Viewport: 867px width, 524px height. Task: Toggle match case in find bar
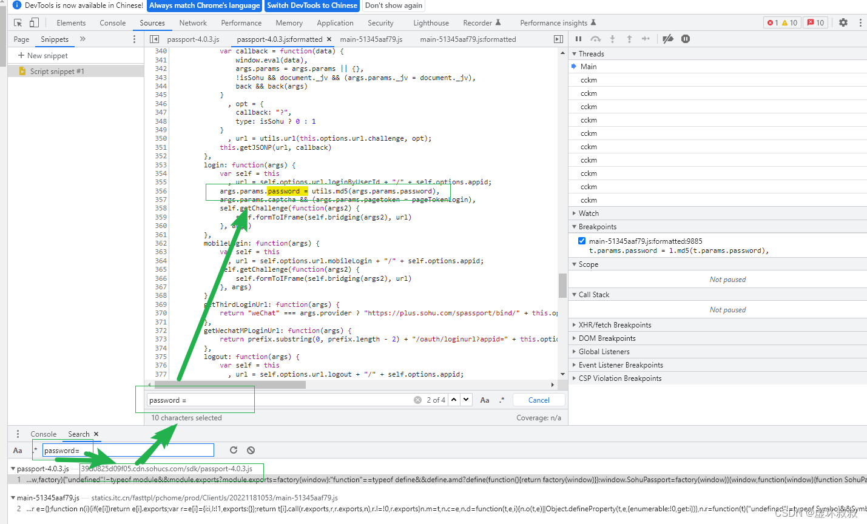pos(485,400)
